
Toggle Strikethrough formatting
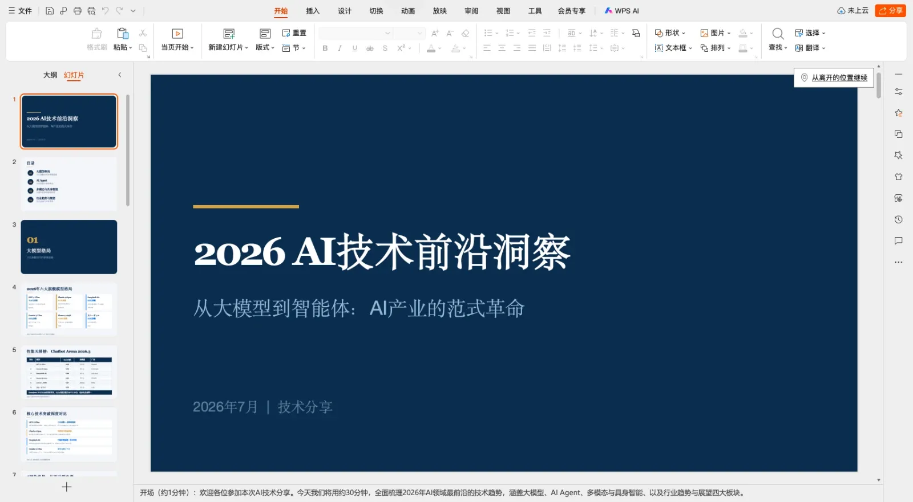point(370,48)
